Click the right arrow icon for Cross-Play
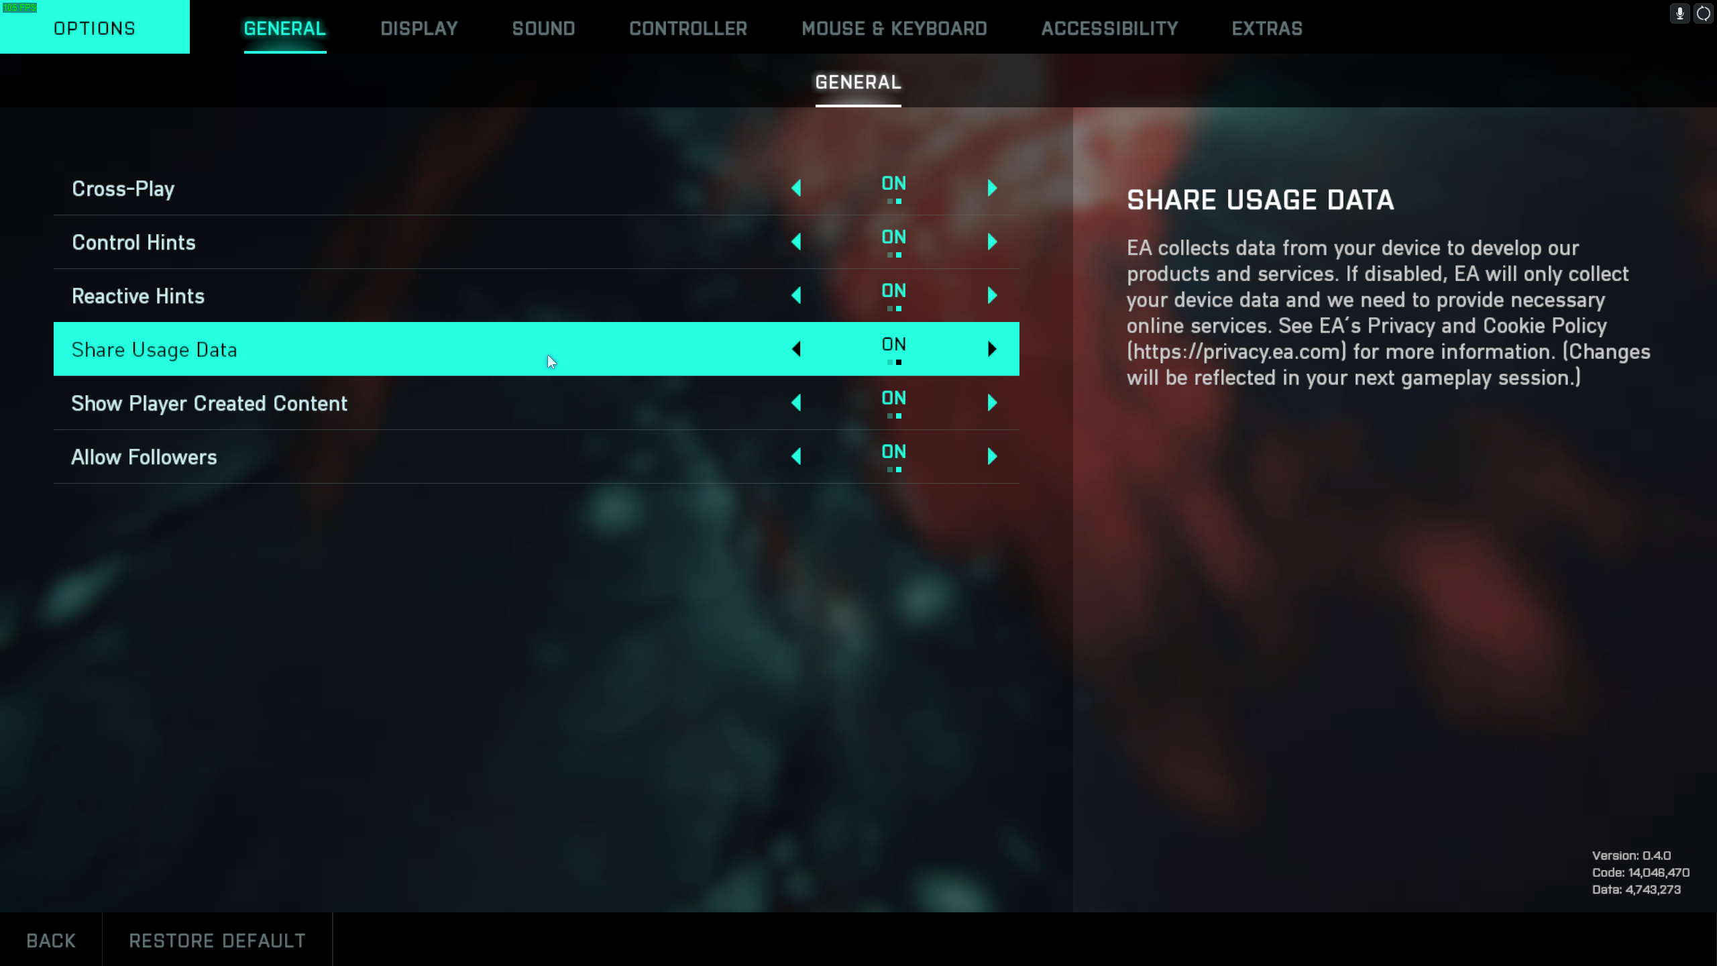This screenshot has height=966, width=1717. (992, 188)
